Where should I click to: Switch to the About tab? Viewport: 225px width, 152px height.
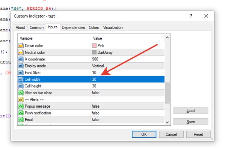tap(20, 27)
